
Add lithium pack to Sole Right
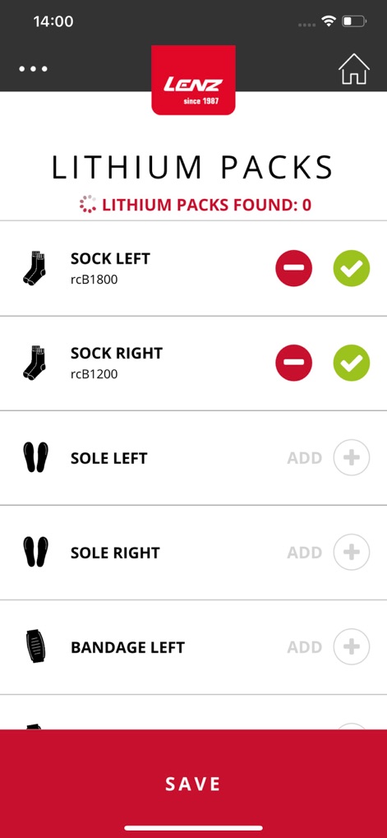[x=351, y=552]
